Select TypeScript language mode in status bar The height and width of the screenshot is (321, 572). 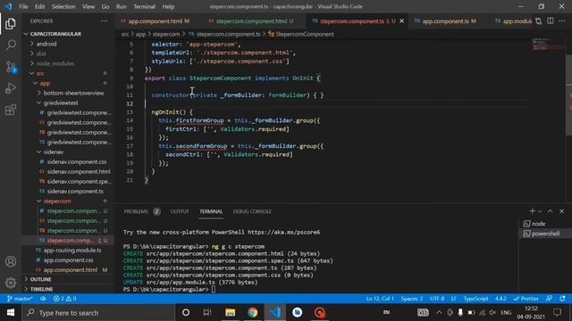coord(475,299)
